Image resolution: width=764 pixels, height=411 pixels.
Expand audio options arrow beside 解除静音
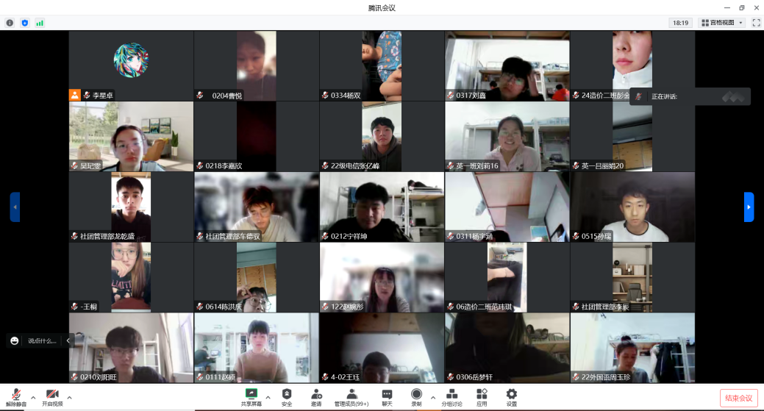(33, 397)
